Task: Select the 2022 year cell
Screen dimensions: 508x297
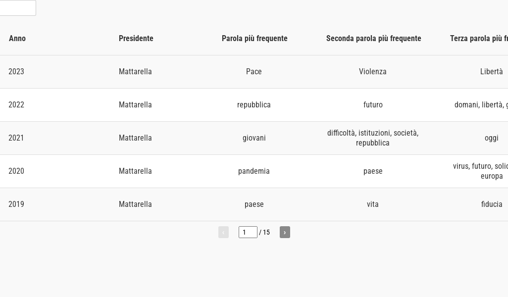Action: [16, 105]
